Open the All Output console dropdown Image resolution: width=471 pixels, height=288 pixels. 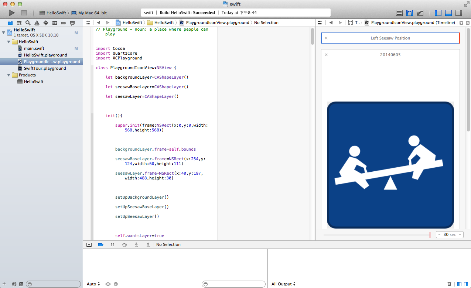(x=283, y=284)
